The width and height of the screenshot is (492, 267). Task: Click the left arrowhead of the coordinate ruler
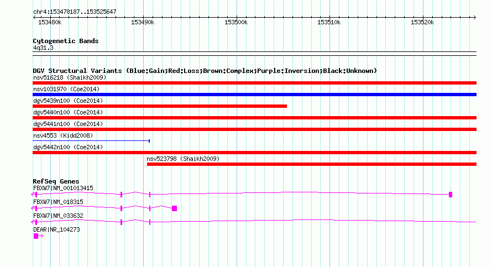(34, 18)
